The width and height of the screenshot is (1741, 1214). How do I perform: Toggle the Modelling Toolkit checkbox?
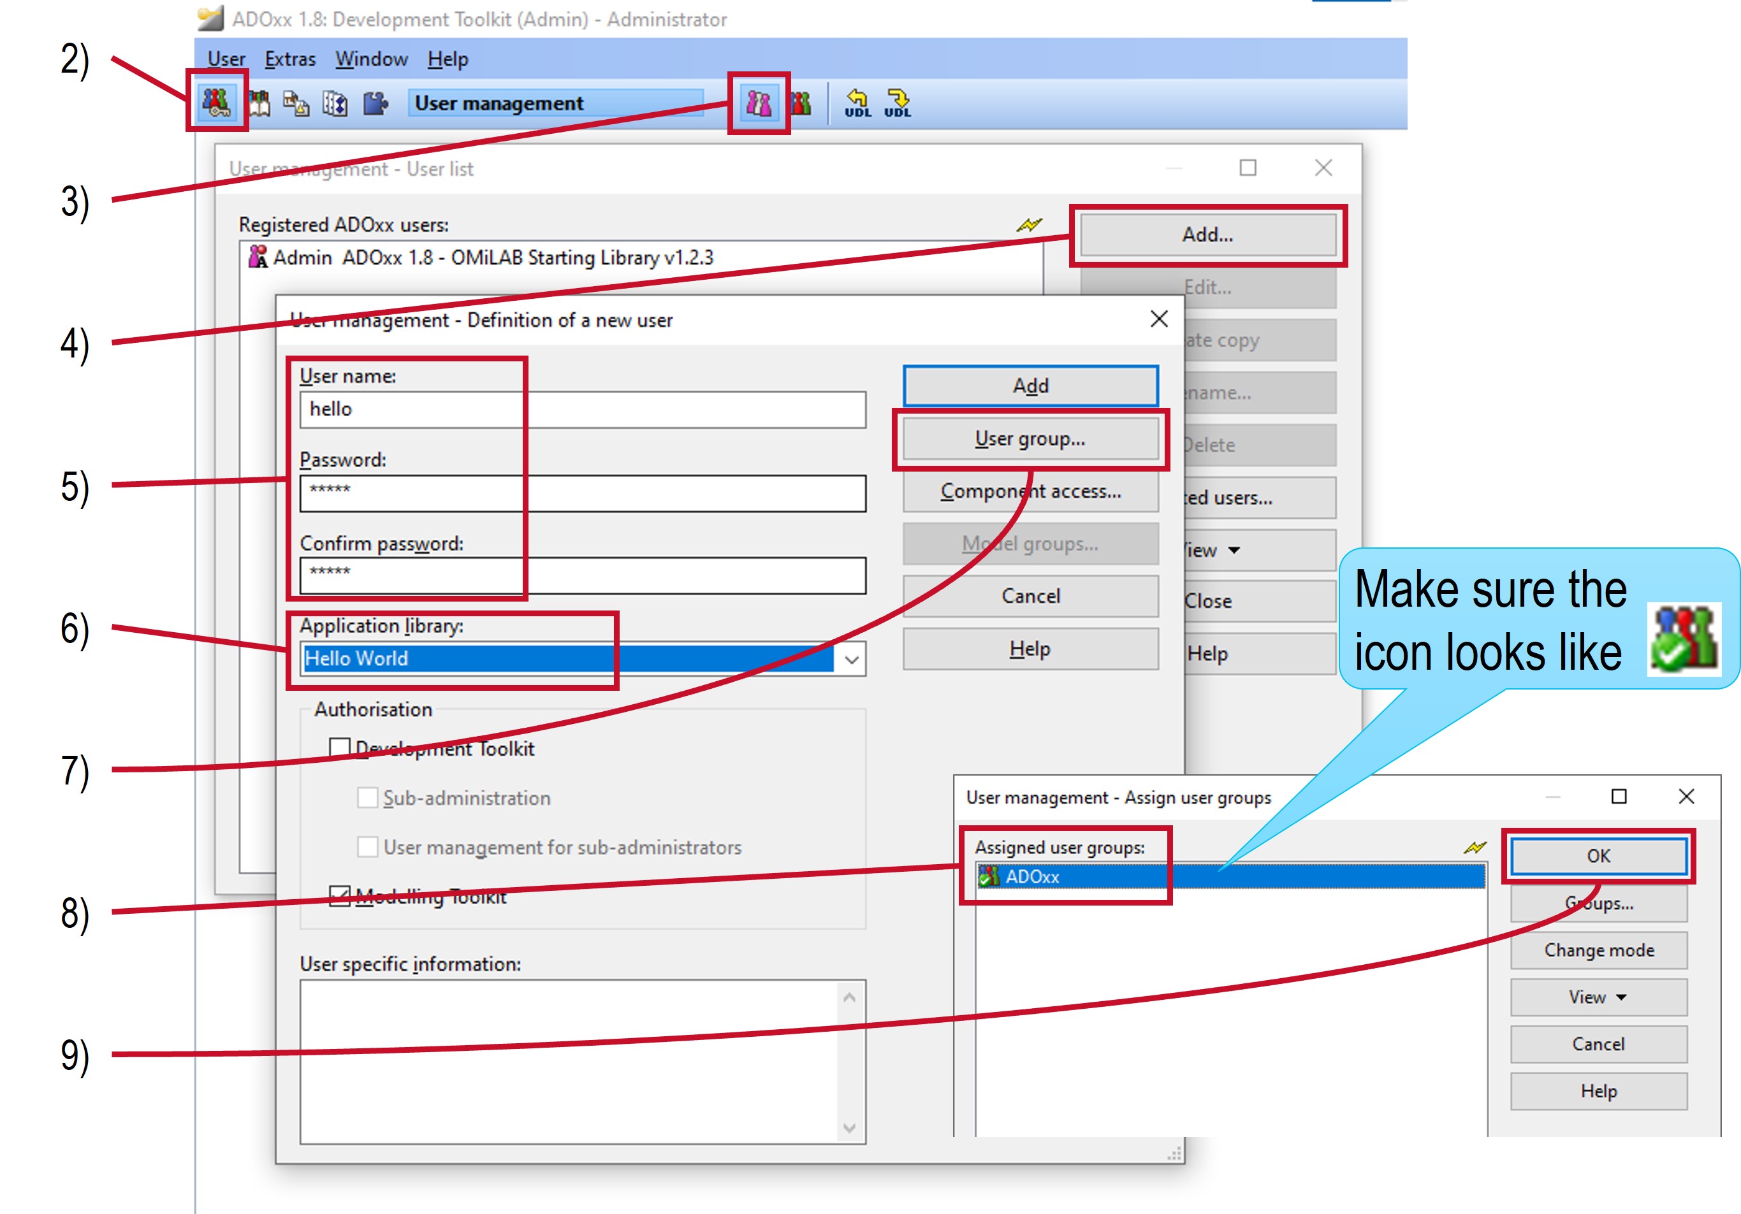click(340, 896)
